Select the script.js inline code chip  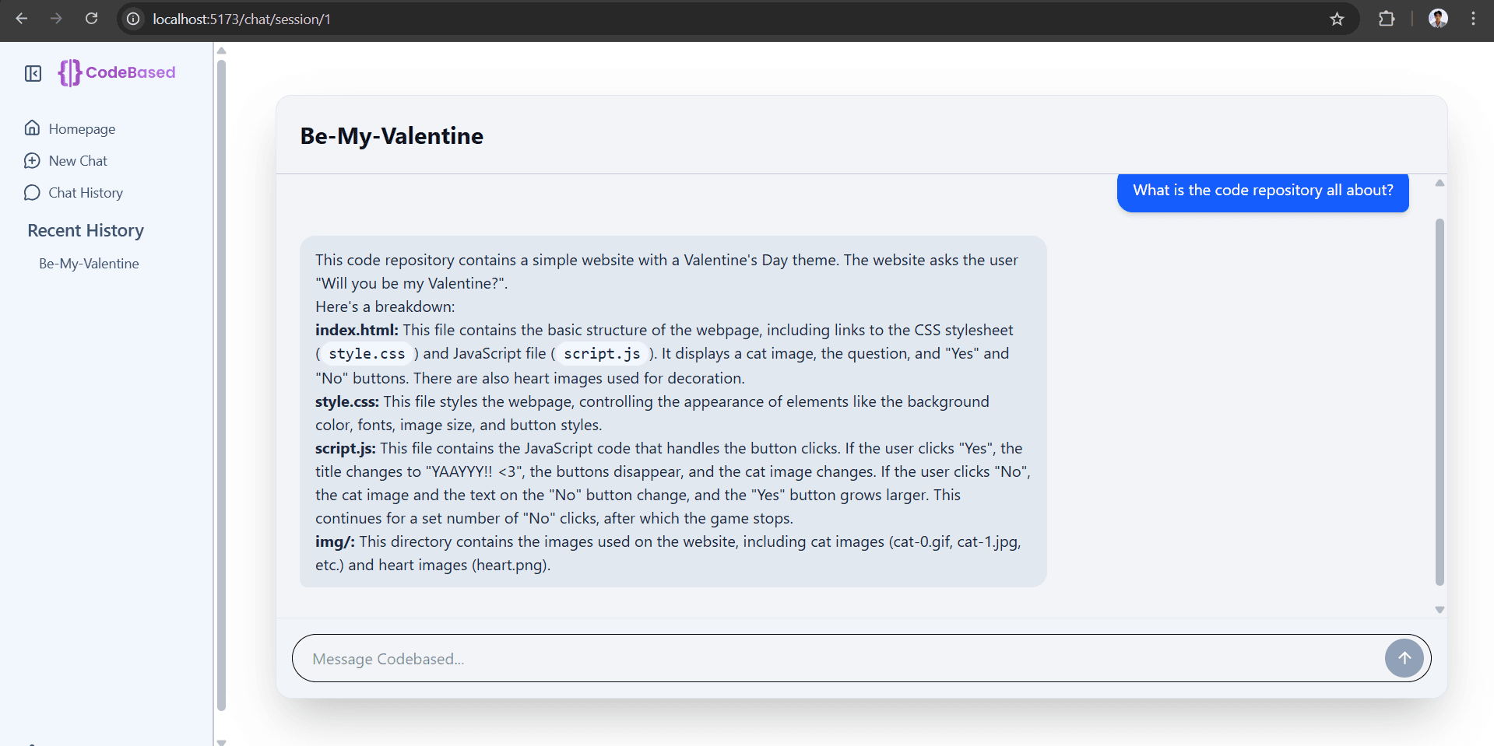tap(601, 353)
